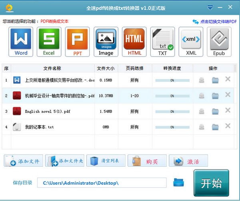240x201 pixels.
Task: Click the switch to file-to-PDF link
Action: pyautogui.click(x=215, y=22)
